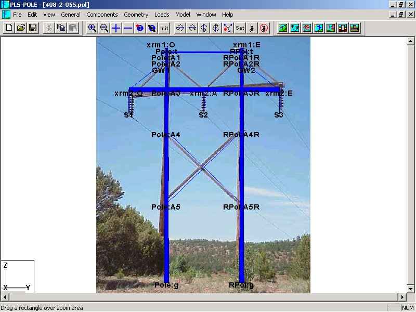The width and height of the screenshot is (416, 312).
Task: Open the Model menu
Action: 183,15
